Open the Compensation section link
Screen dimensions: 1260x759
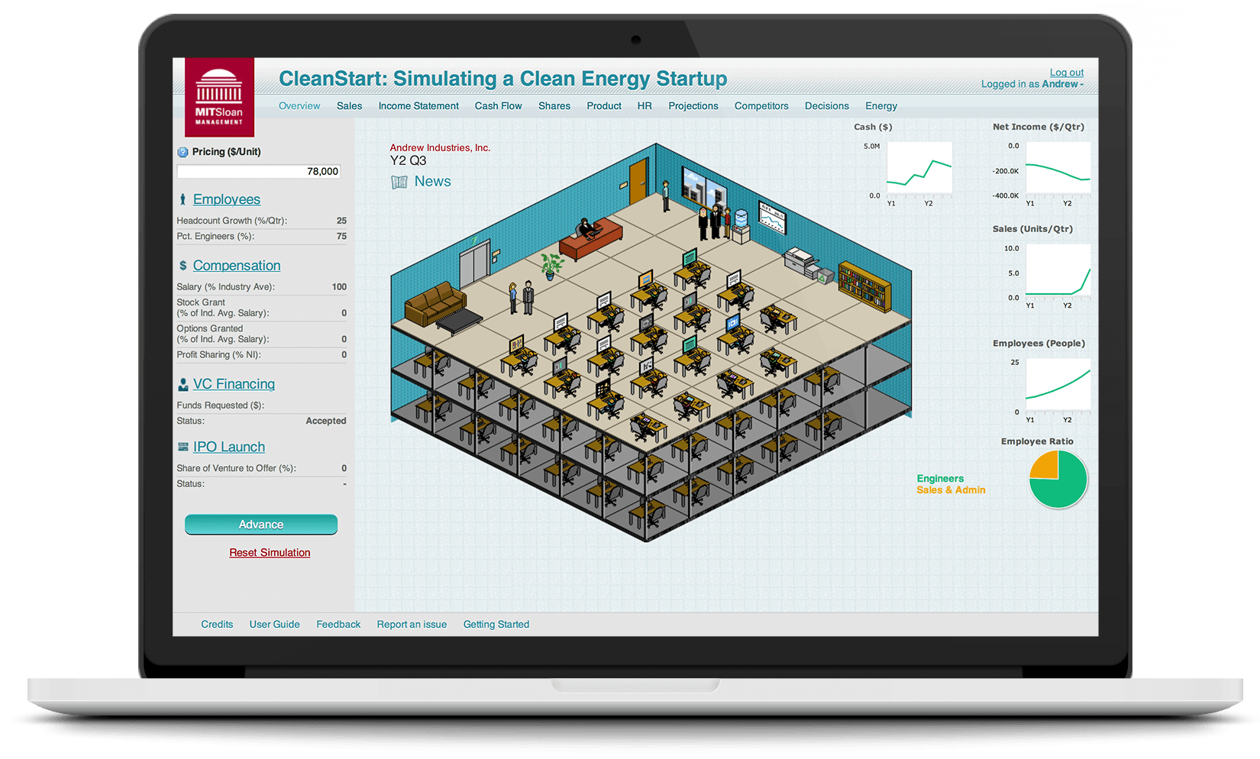pyautogui.click(x=237, y=266)
